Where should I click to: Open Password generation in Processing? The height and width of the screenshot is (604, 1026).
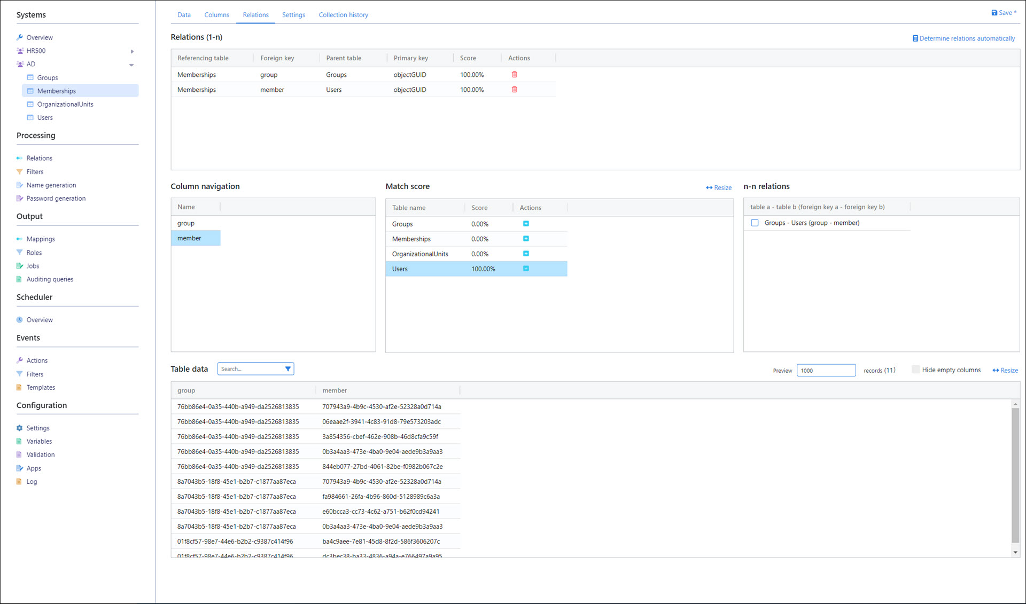[x=56, y=199]
